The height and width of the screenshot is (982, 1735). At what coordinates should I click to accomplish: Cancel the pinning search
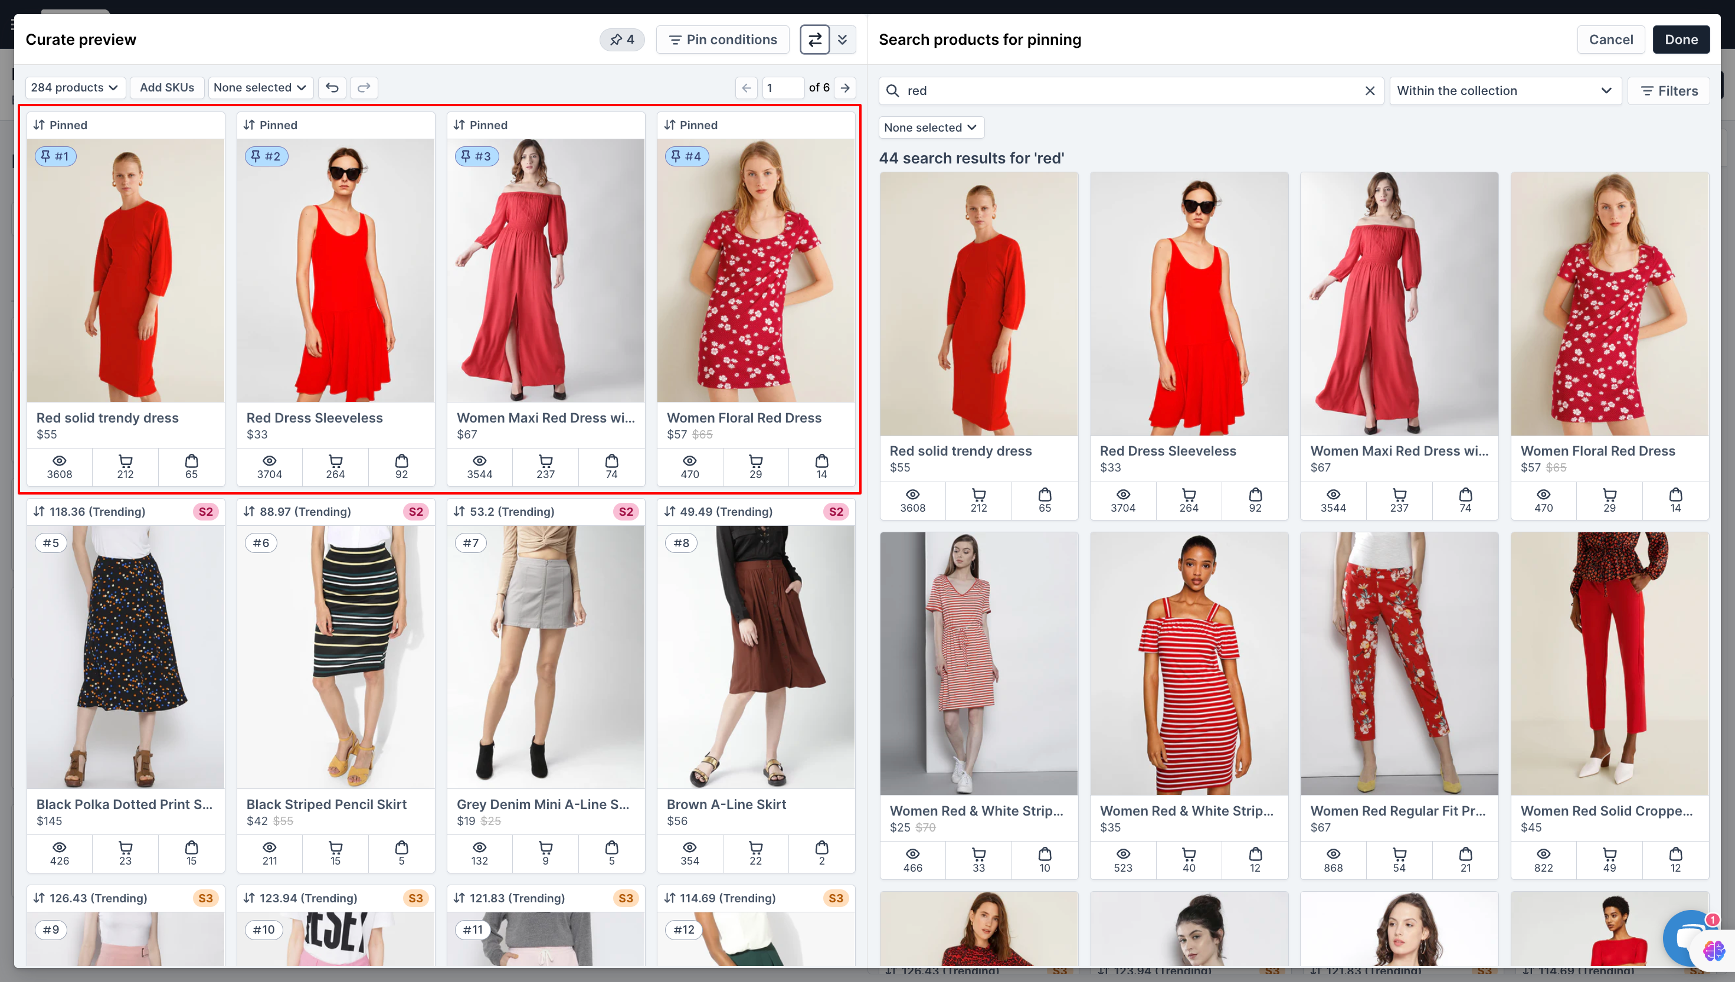pos(1611,40)
